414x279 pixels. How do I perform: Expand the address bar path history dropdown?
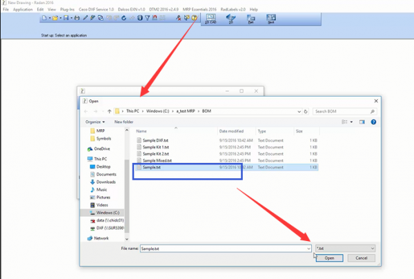pyautogui.click(x=299, y=111)
